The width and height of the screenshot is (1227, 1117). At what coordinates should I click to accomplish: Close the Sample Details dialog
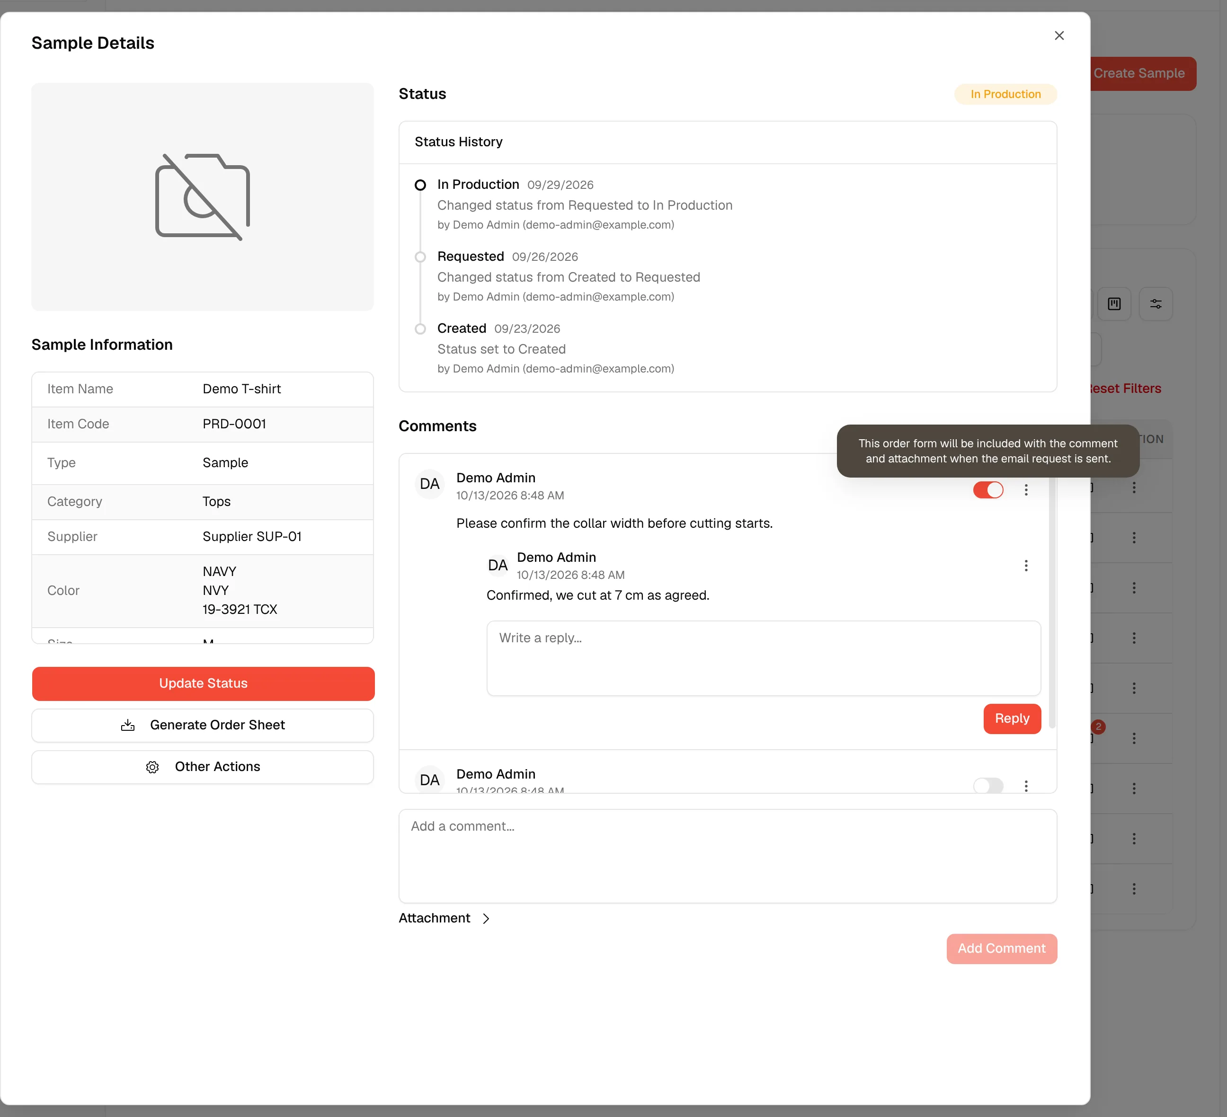1059,36
